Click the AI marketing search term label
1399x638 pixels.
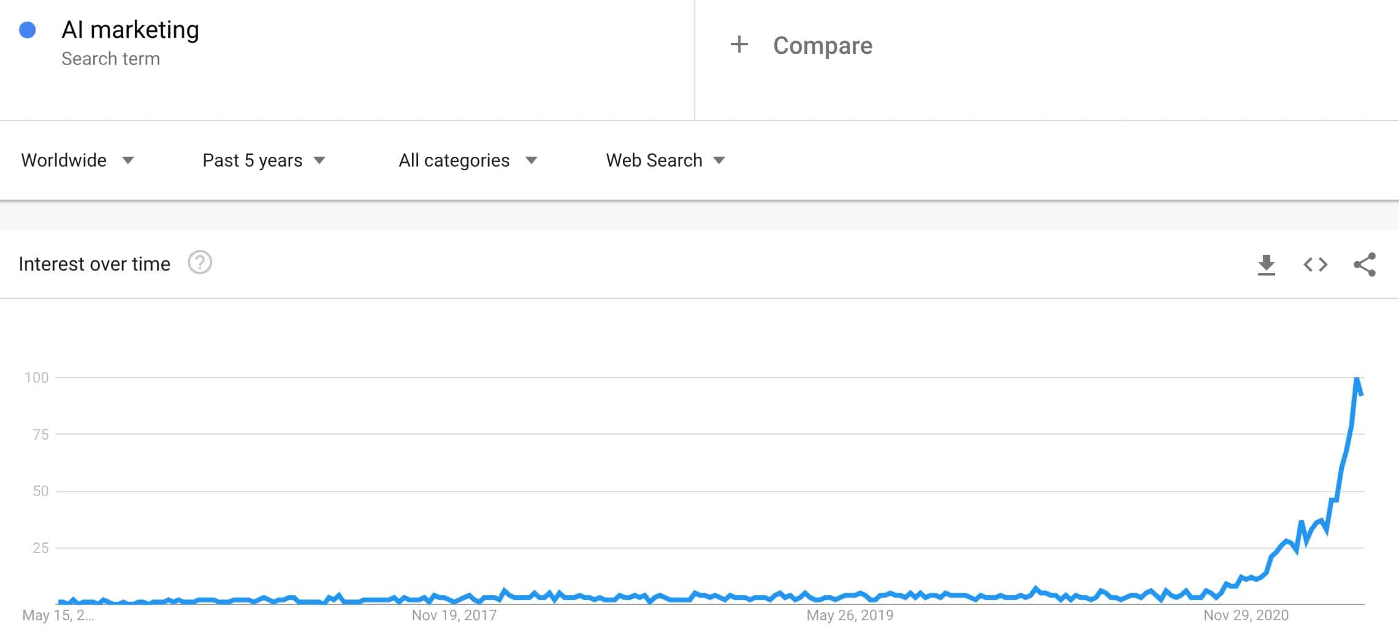tap(131, 29)
